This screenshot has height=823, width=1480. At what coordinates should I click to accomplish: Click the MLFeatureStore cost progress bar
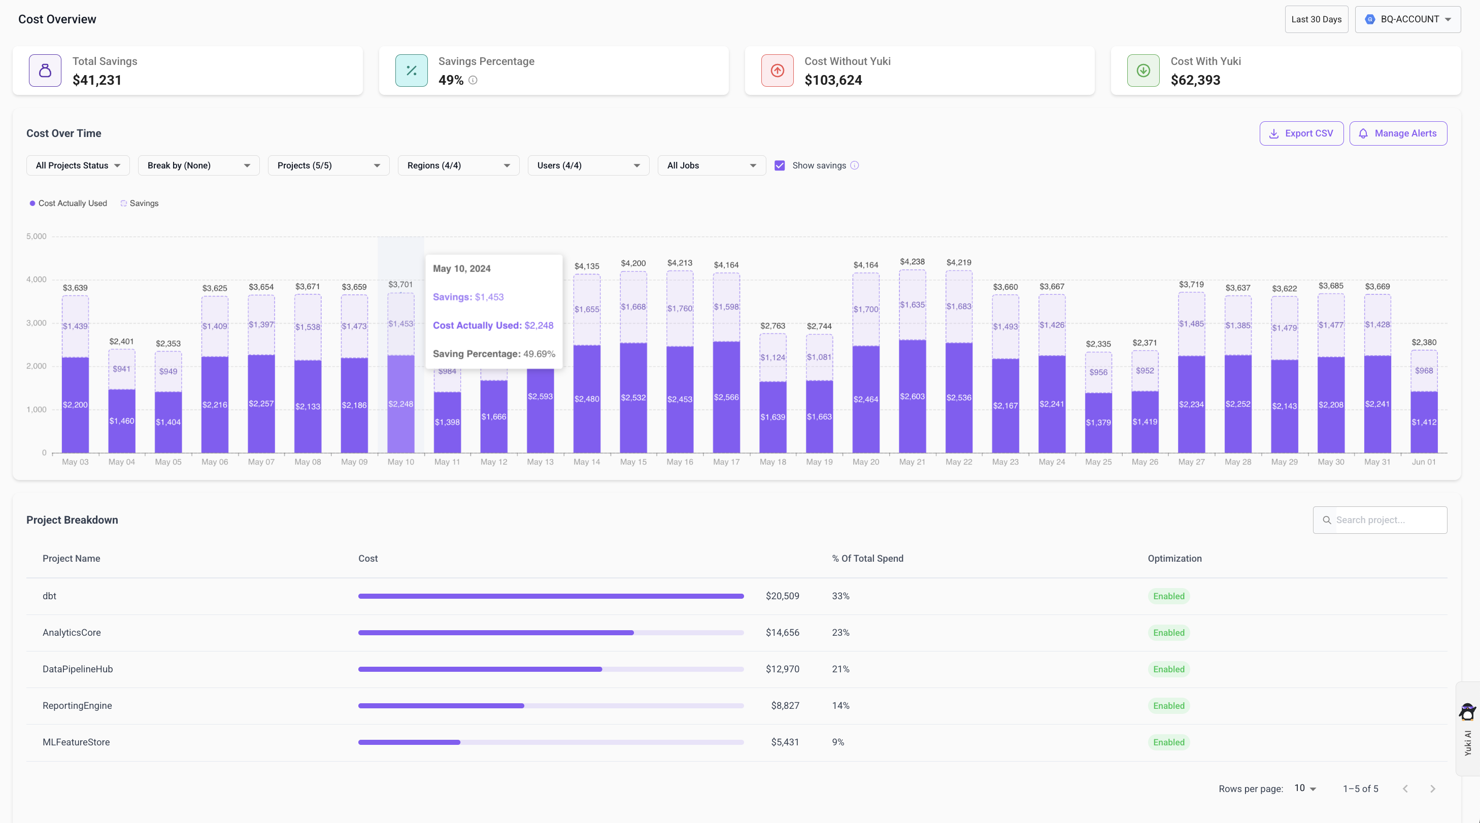click(551, 742)
